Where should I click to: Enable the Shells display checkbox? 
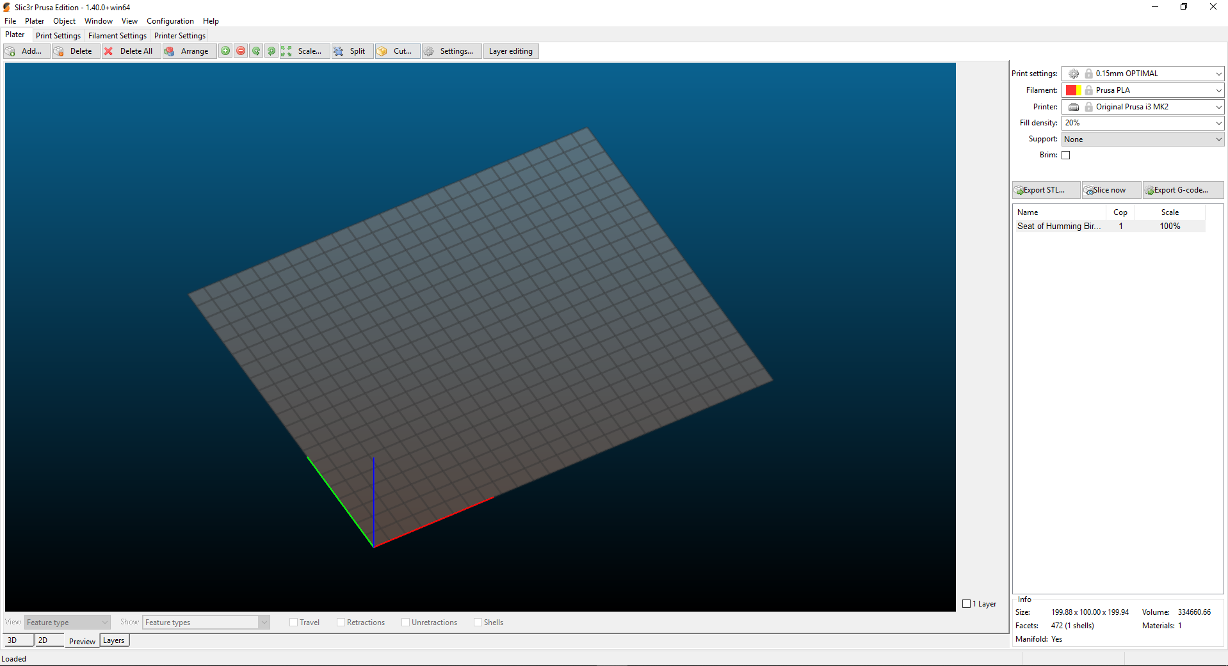coord(478,622)
